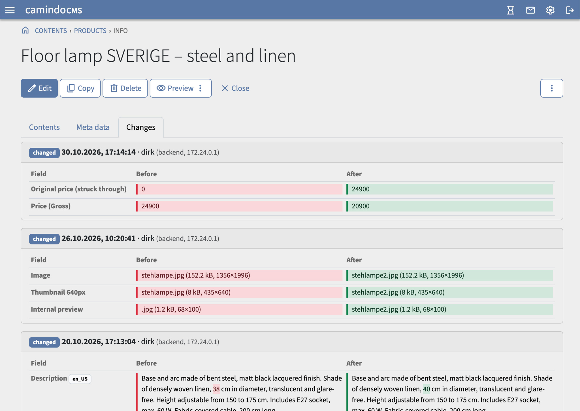The image size is (580, 411).
Task: Open the settings gear icon
Action: coord(550,10)
